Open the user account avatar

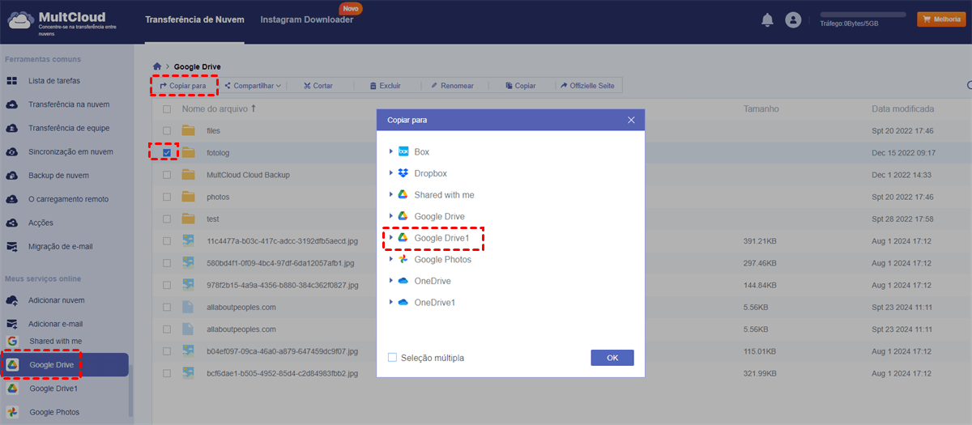point(793,20)
